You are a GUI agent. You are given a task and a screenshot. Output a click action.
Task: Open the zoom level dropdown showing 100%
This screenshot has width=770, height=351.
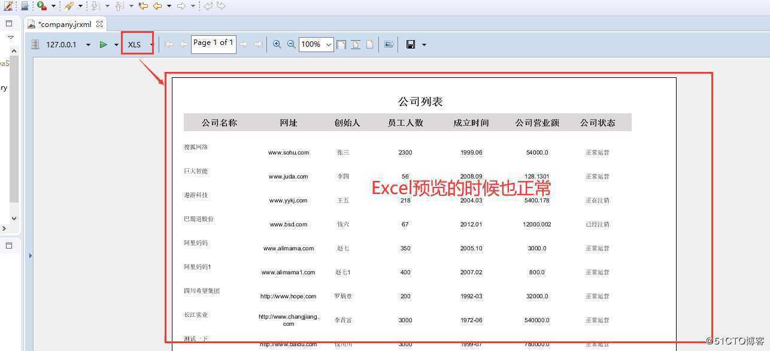click(328, 44)
